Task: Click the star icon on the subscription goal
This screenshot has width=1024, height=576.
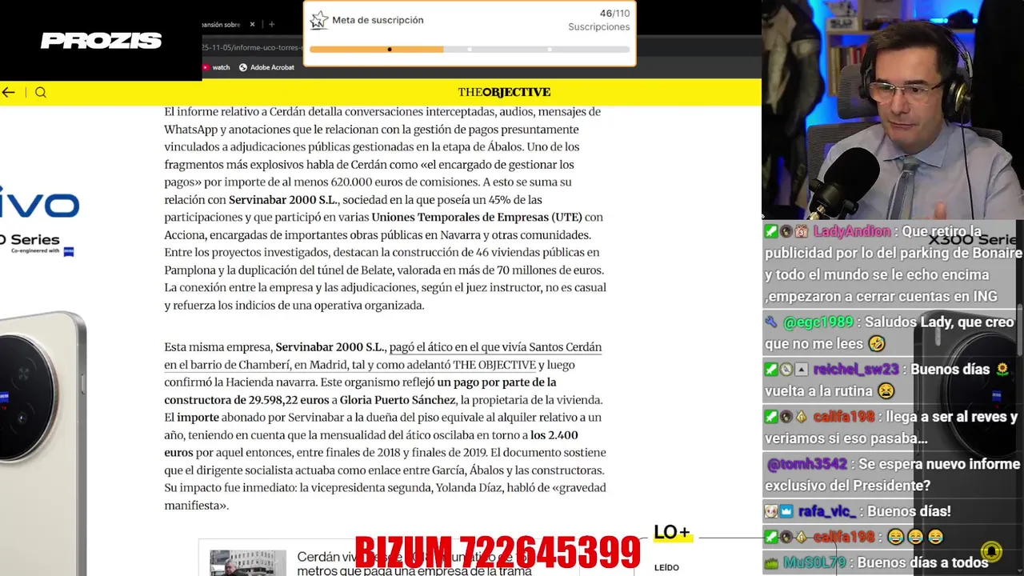Action: point(318,20)
